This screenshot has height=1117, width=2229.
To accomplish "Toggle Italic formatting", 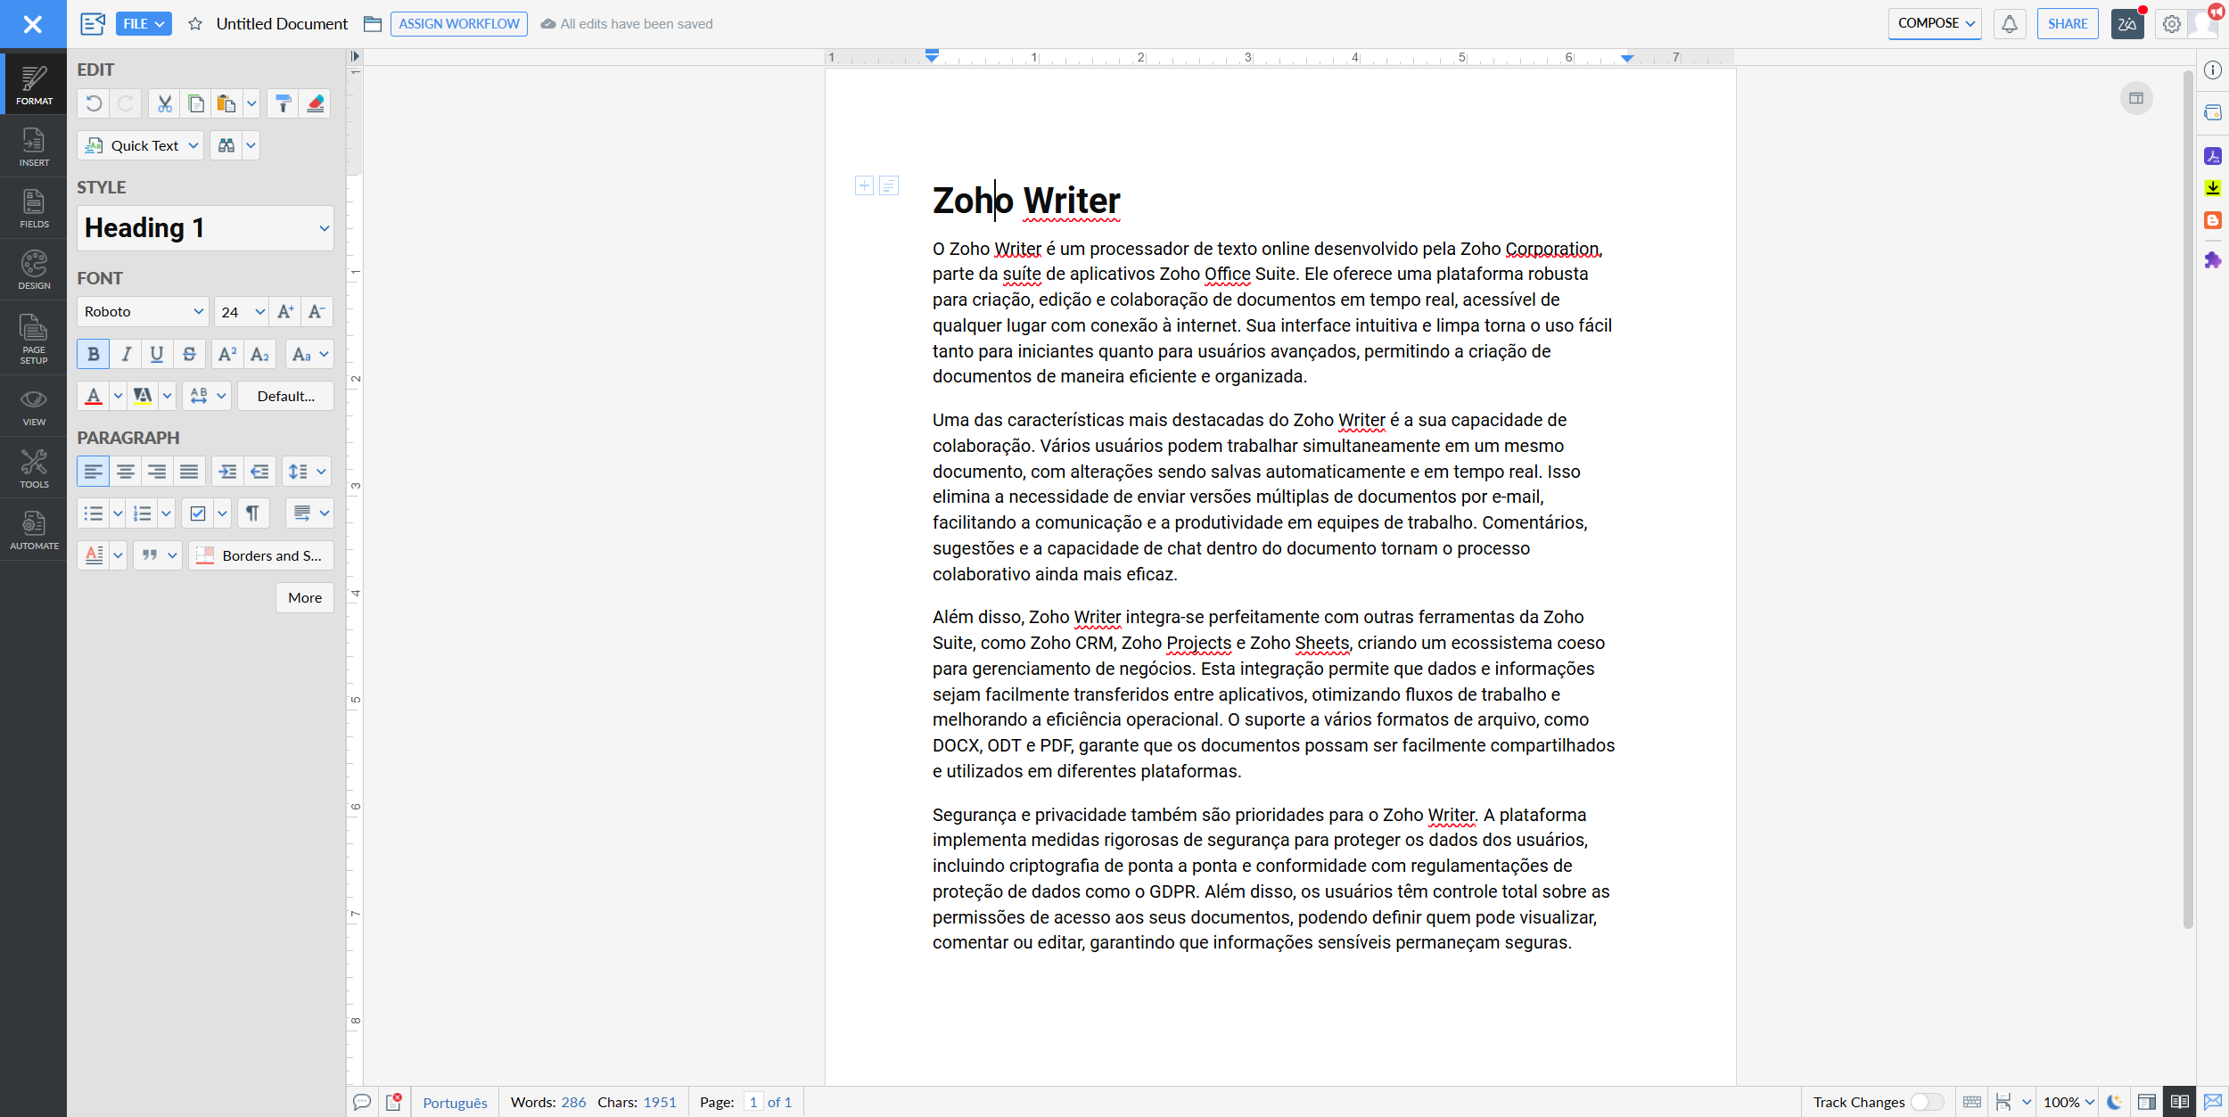I will 126,354.
